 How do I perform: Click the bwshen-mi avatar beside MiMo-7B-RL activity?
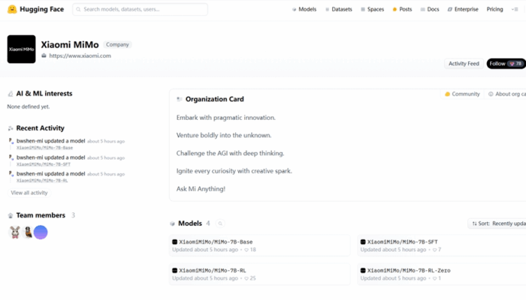(x=11, y=174)
